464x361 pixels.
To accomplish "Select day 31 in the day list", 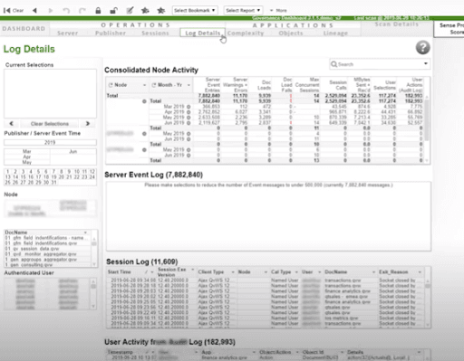I will pos(54,183).
